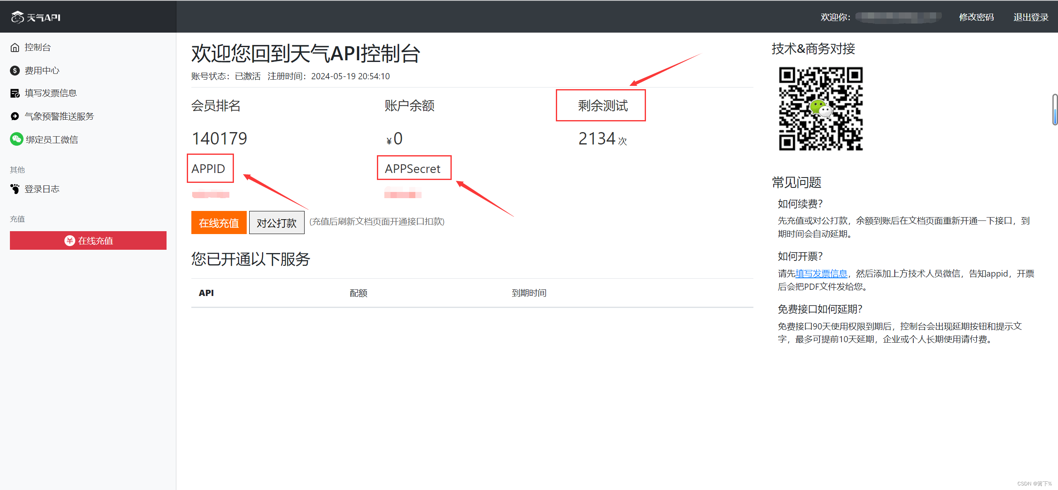1058x490 pixels.
Task: Click the dollar icon beside 费用中心
Action: [15, 71]
